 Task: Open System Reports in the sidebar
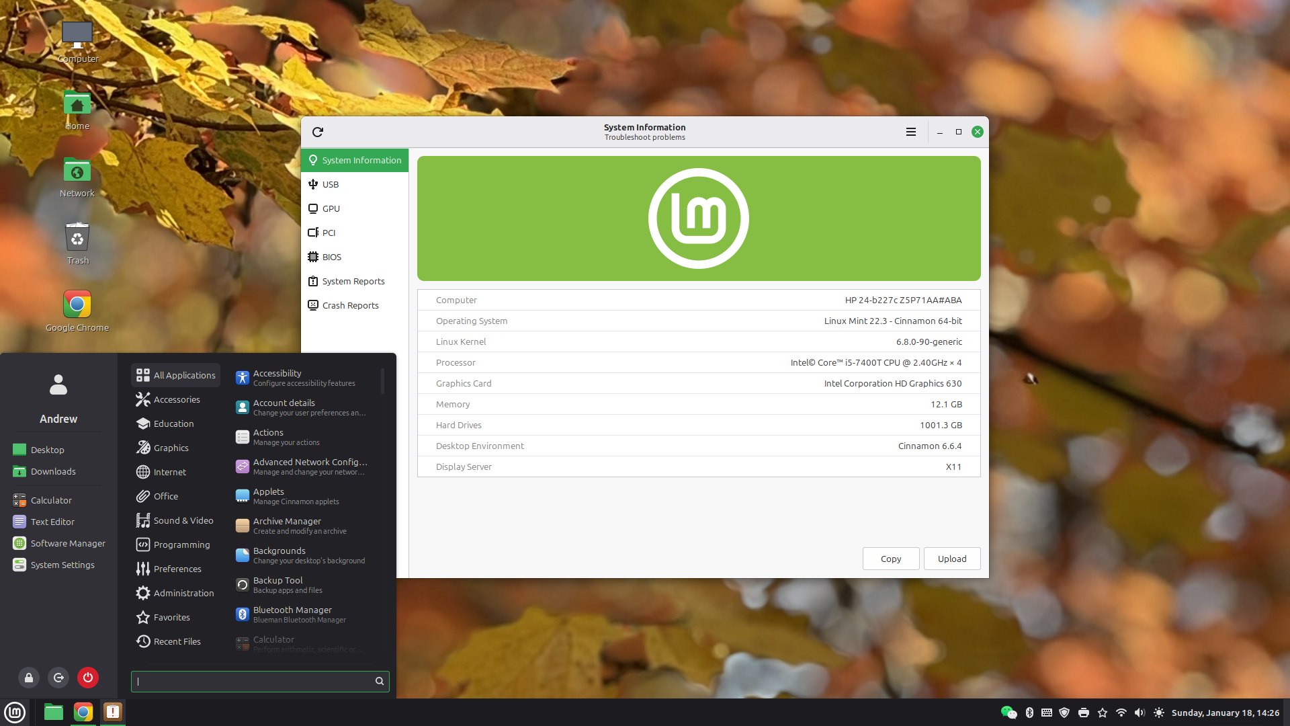355,281
